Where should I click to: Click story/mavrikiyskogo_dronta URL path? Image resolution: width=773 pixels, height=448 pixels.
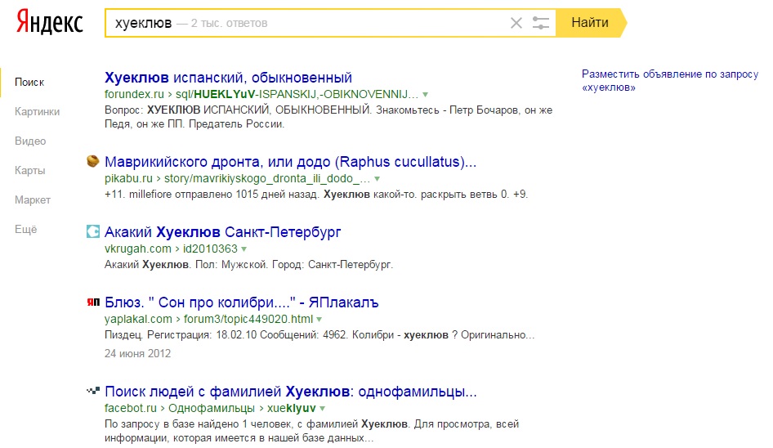[x=267, y=178]
